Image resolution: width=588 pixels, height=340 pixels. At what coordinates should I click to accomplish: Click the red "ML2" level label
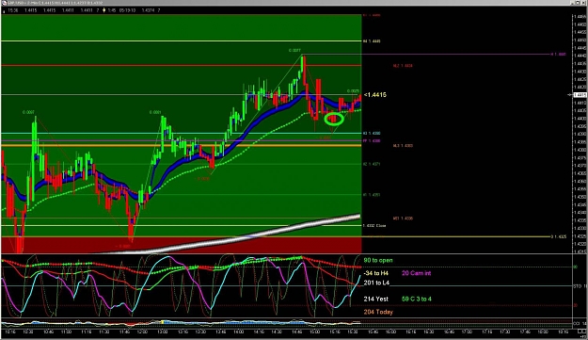click(403, 66)
